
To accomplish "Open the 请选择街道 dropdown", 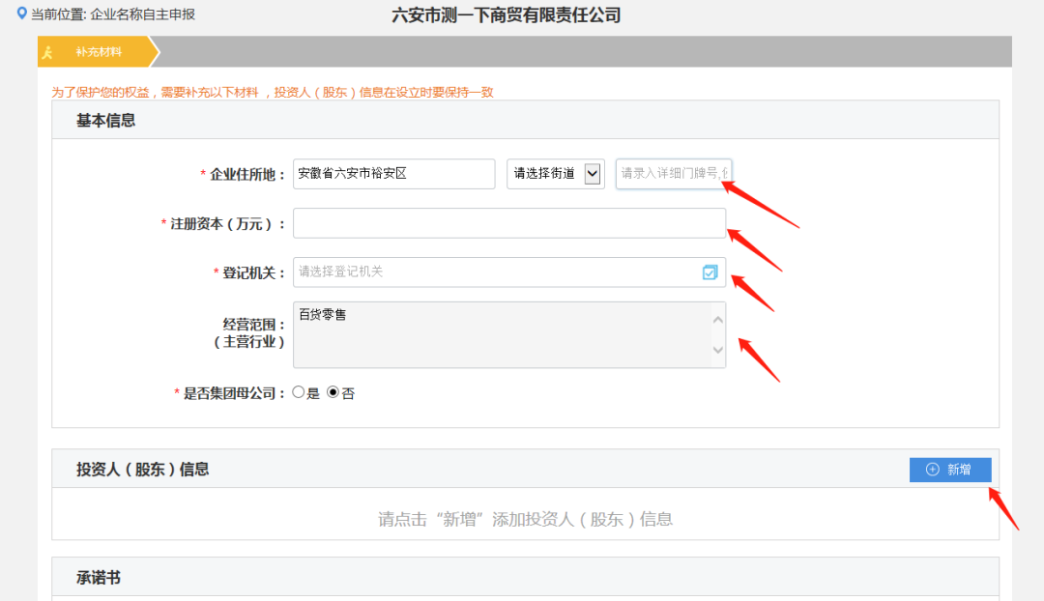I will pos(555,174).
